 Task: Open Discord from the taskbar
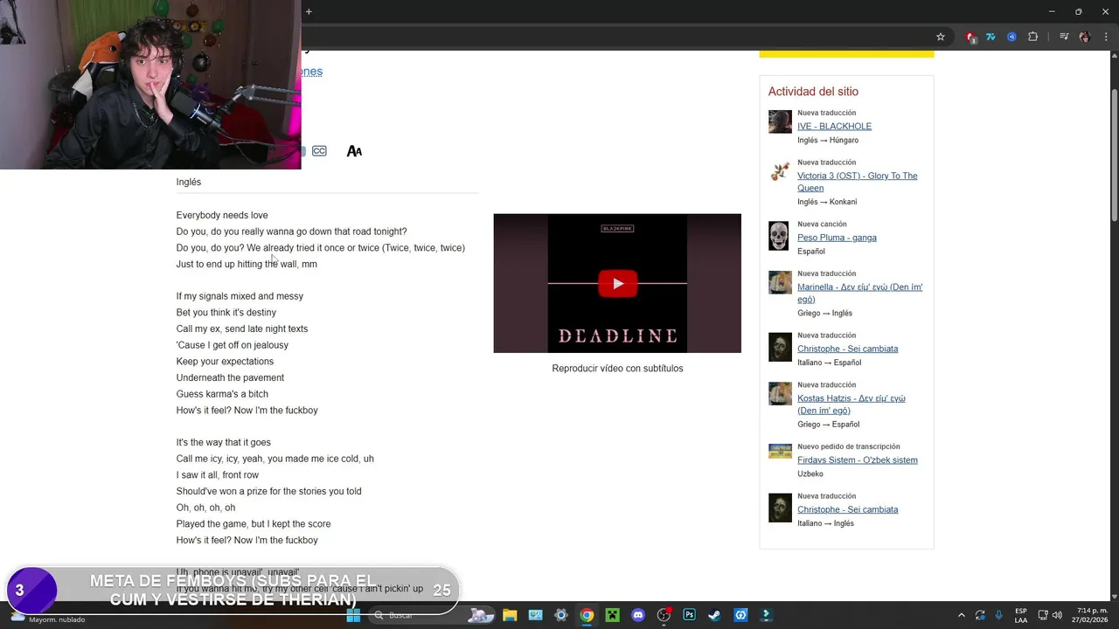638,615
